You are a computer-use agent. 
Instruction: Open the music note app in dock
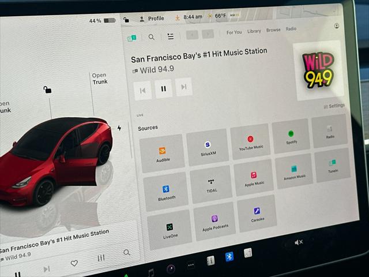[151, 273]
